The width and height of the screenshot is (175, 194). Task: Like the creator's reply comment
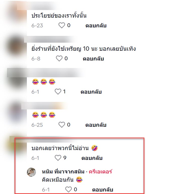click(x=69, y=189)
